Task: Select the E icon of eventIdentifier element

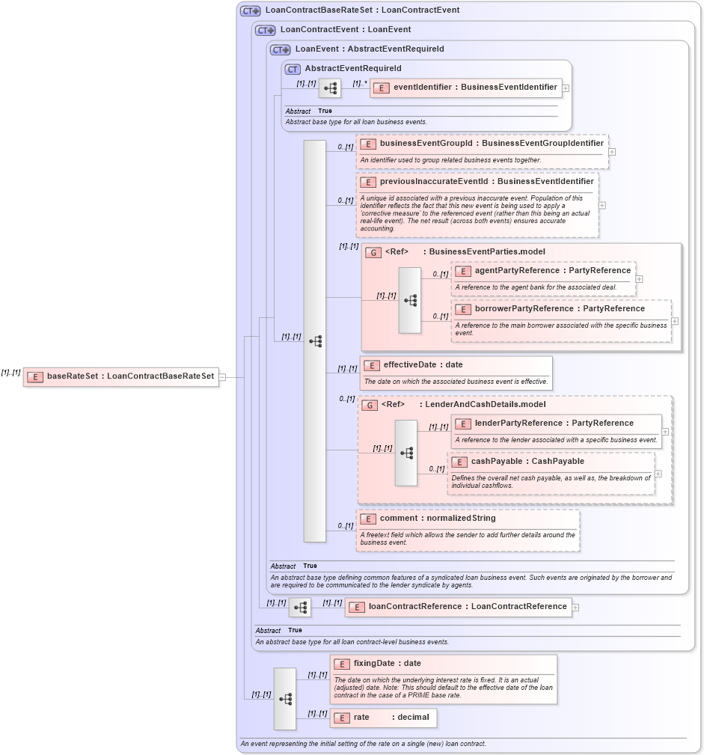Action: tap(381, 88)
